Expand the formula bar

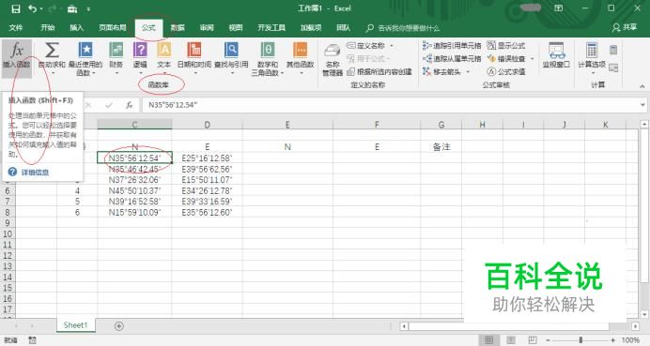[642, 105]
